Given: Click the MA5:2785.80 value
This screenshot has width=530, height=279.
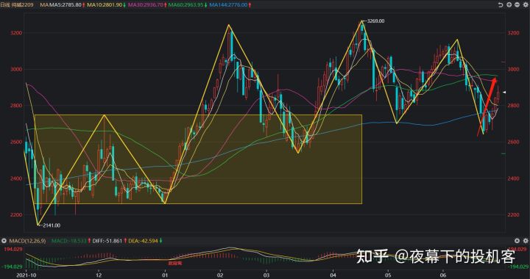Looking at the screenshot, I should tap(66, 5).
